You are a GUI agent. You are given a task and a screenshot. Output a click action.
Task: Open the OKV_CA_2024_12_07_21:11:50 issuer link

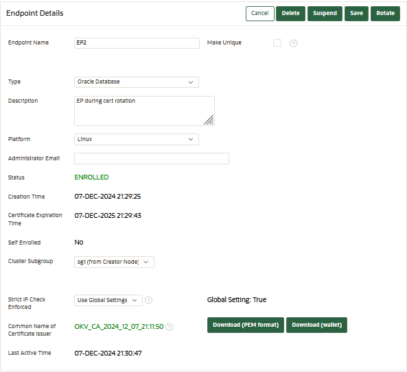tap(119, 327)
